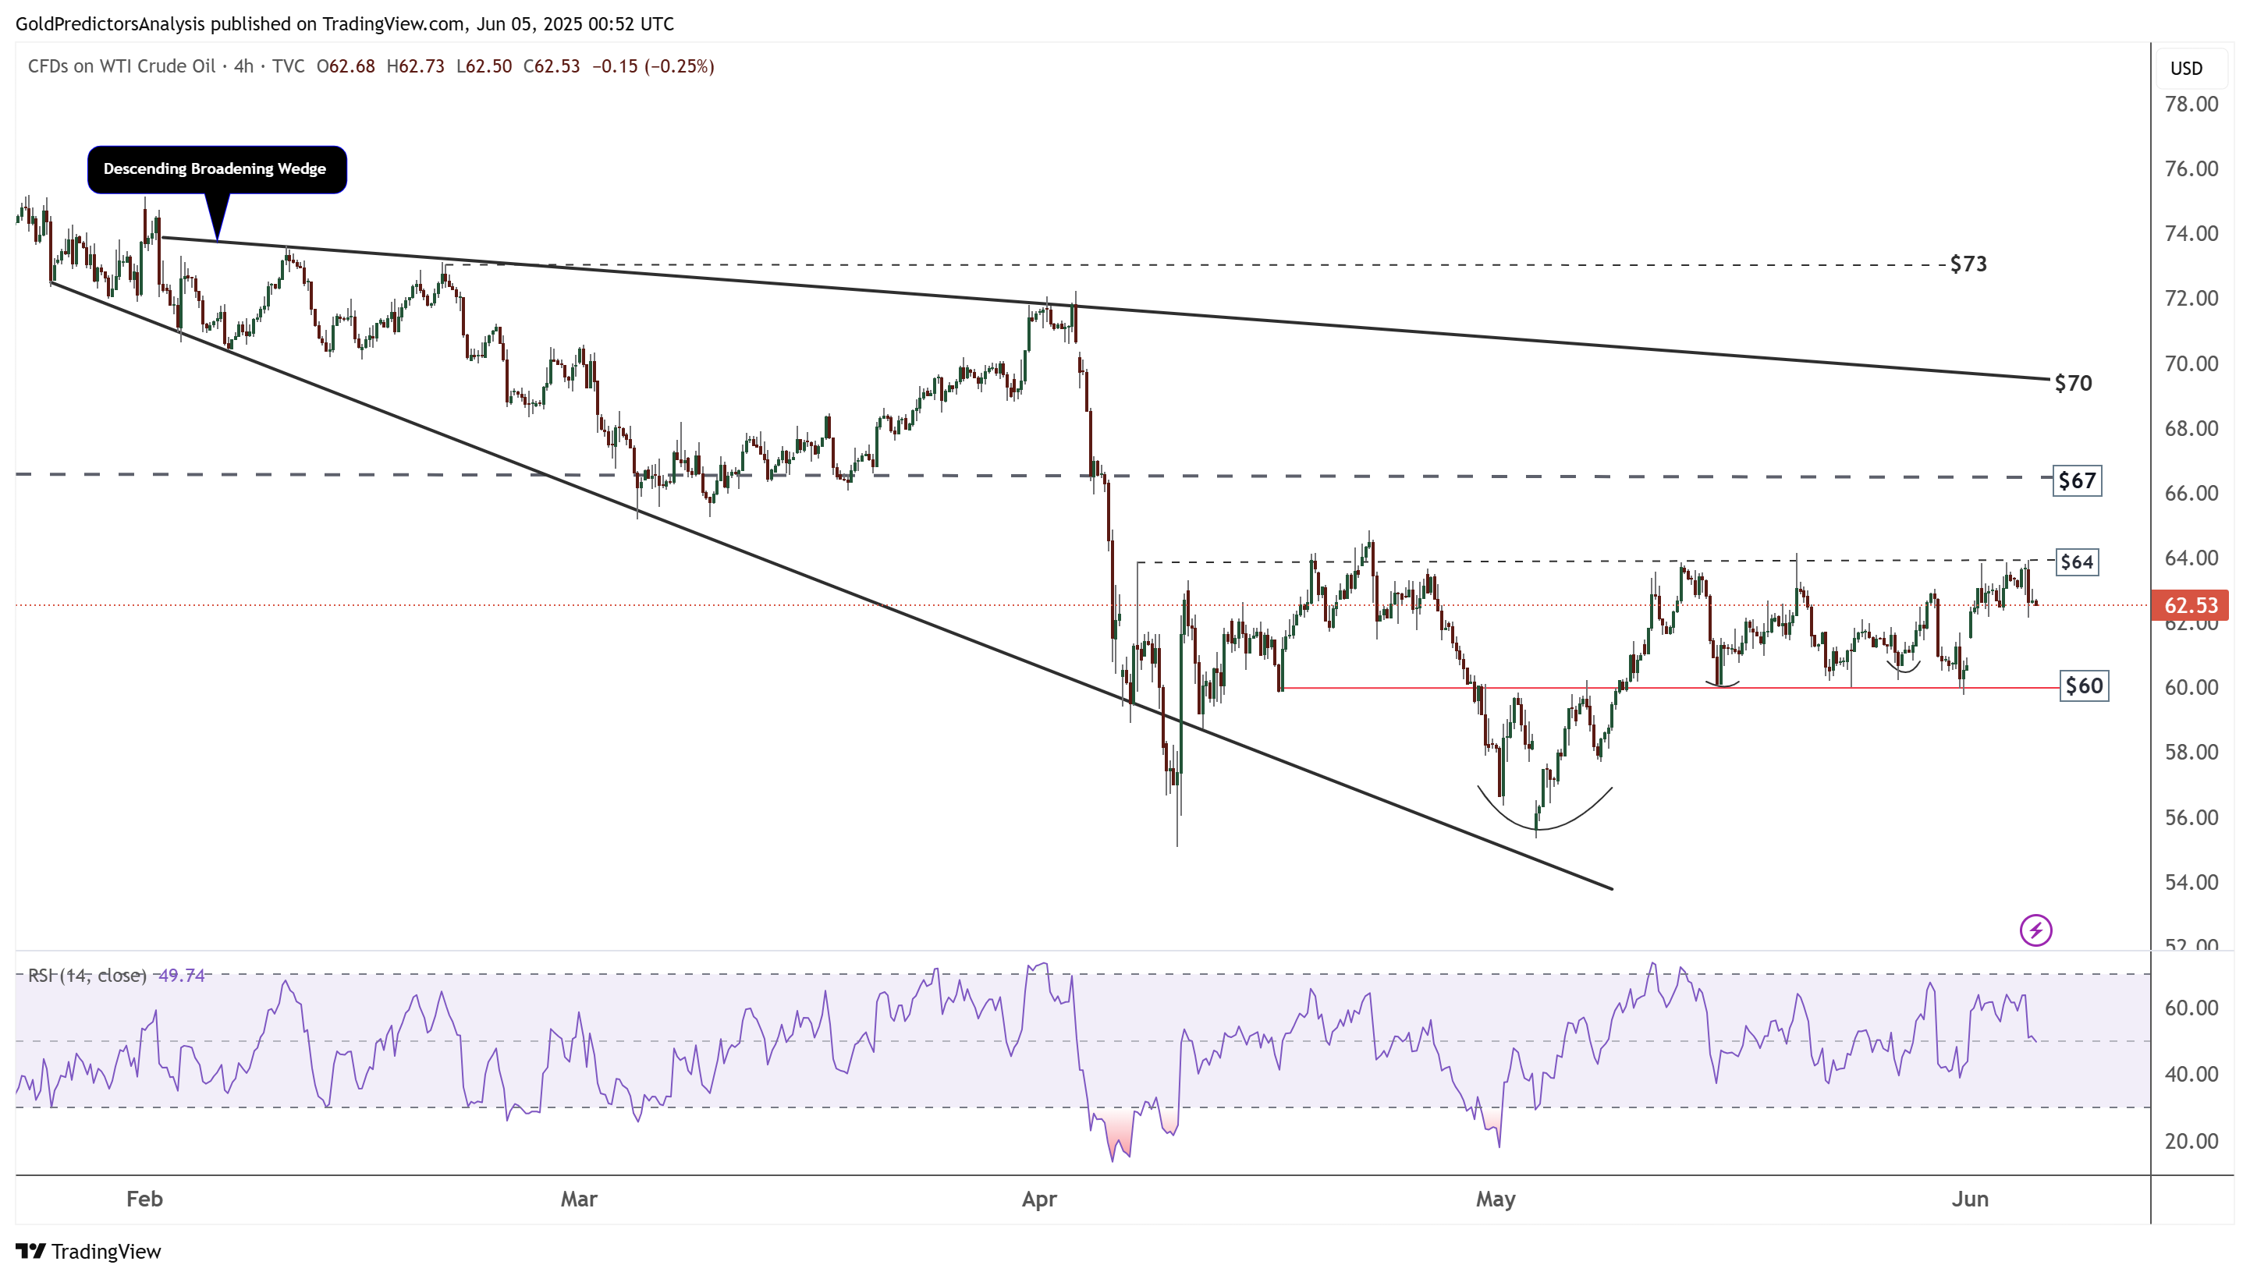Viewport: 2250px width, 1279px height.
Task: Click the CFDs on WTI Crude Oil title
Action: (x=121, y=67)
